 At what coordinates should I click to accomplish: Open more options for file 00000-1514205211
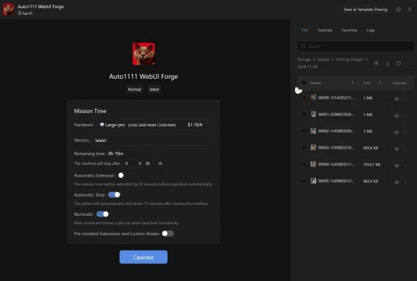coord(405,99)
